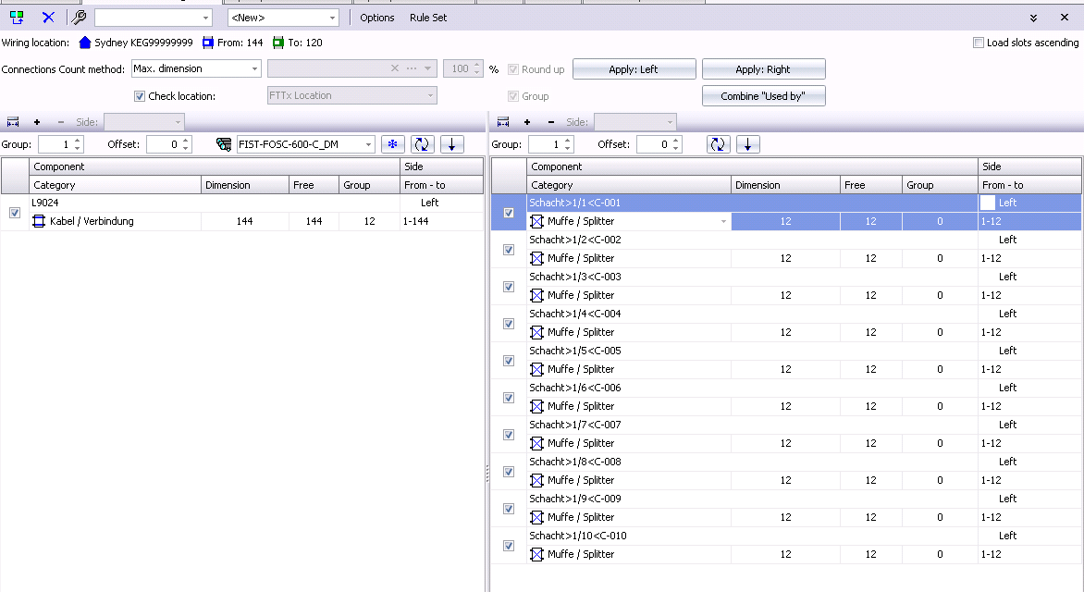This screenshot has width=1084, height=592.
Task: Click the right panel plus add icon
Action: click(527, 122)
